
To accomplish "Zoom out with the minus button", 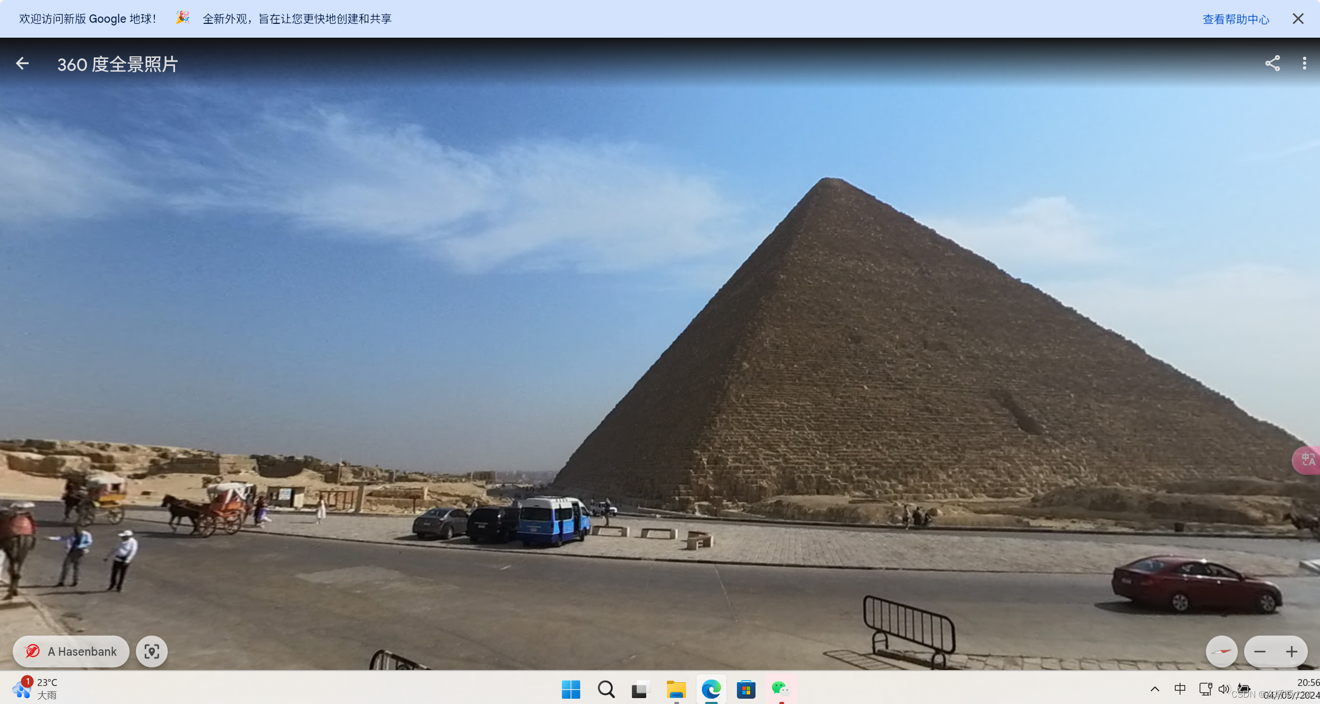I will [x=1260, y=651].
